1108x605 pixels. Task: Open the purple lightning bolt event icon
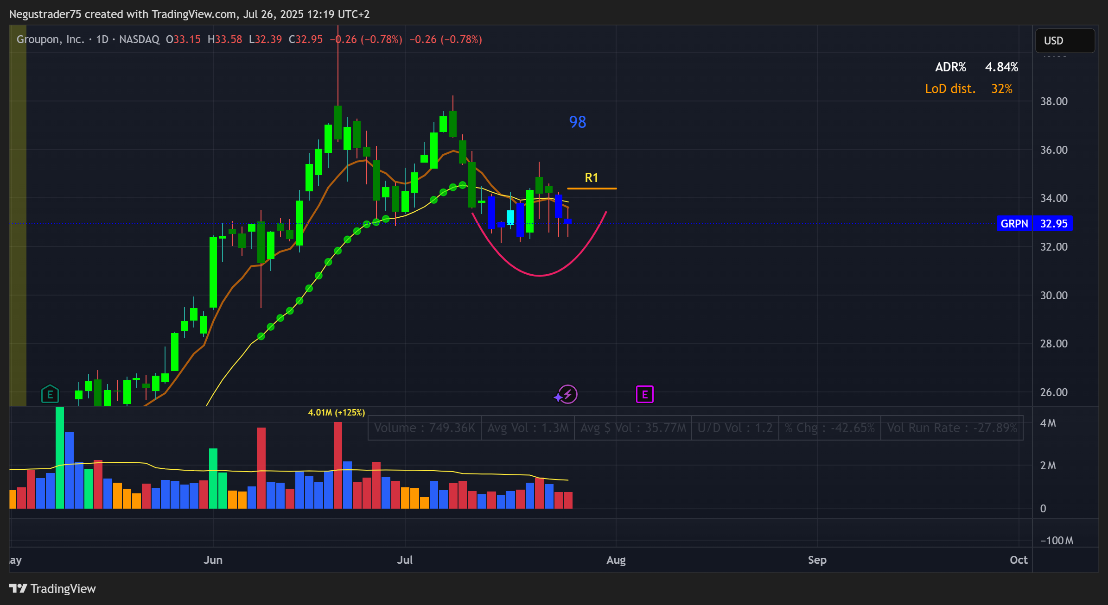point(567,395)
